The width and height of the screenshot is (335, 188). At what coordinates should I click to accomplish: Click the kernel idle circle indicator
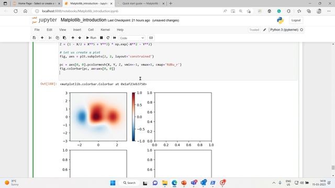tap(301, 30)
